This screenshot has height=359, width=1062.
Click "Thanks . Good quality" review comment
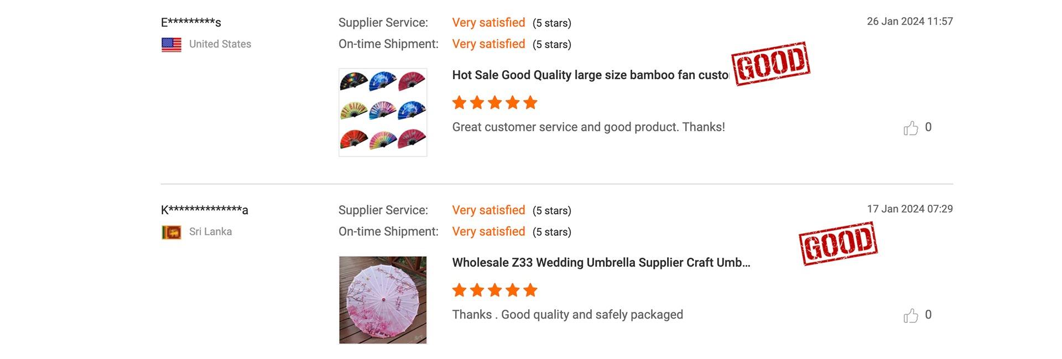[x=568, y=315]
